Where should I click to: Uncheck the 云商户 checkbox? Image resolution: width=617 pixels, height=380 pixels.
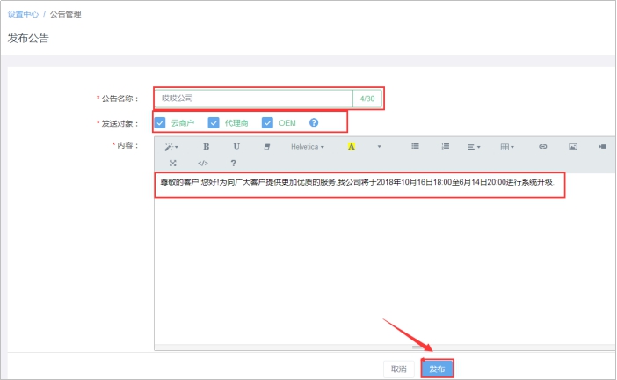pos(160,123)
